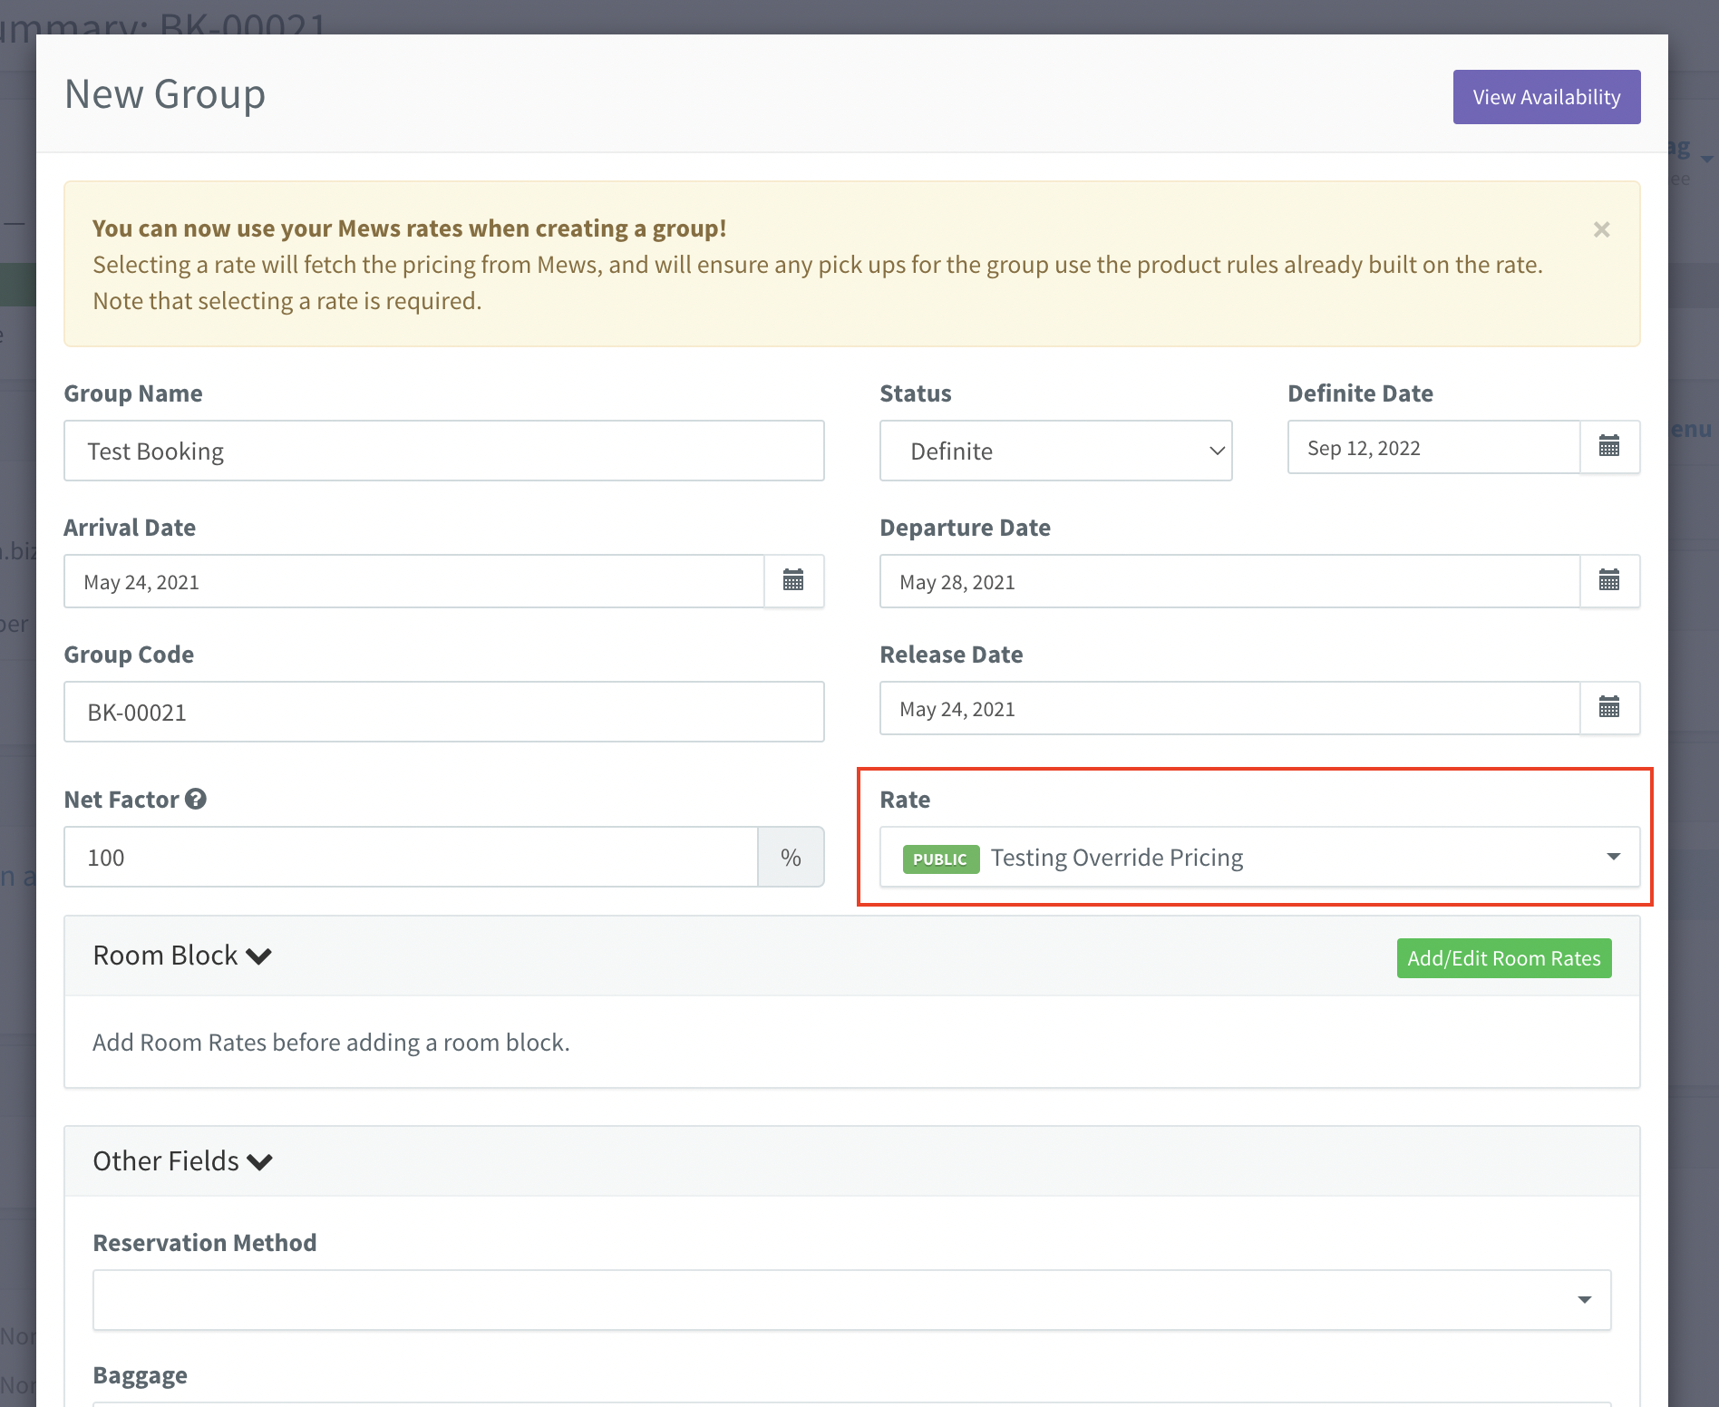Open the Rate dropdown
The height and width of the screenshot is (1407, 1719).
click(1259, 857)
